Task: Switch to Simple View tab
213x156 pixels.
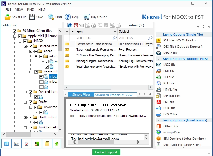Action: click(x=81, y=95)
